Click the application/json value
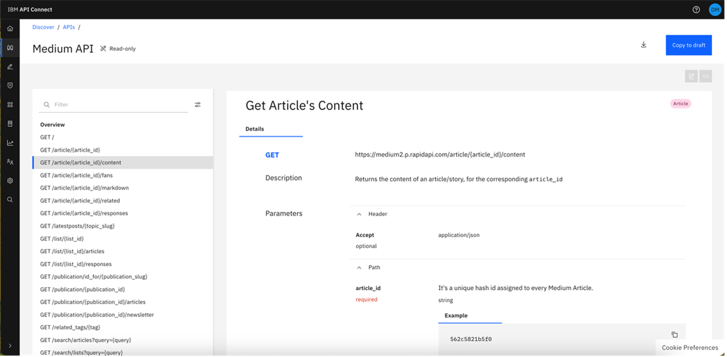Image resolution: width=727 pixels, height=357 pixels. [x=459, y=235]
